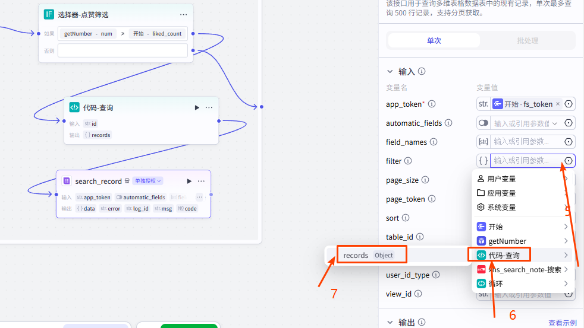Run the 代码-查询 node with play icon
The width and height of the screenshot is (584, 328).
(x=197, y=107)
